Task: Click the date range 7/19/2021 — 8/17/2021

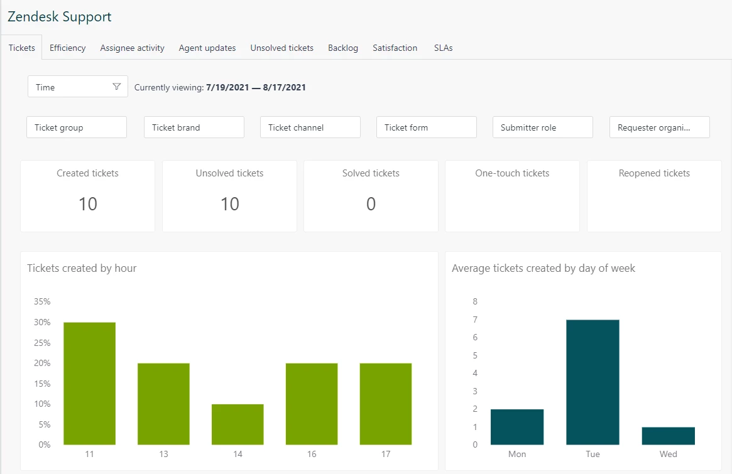Action: pyautogui.click(x=256, y=87)
